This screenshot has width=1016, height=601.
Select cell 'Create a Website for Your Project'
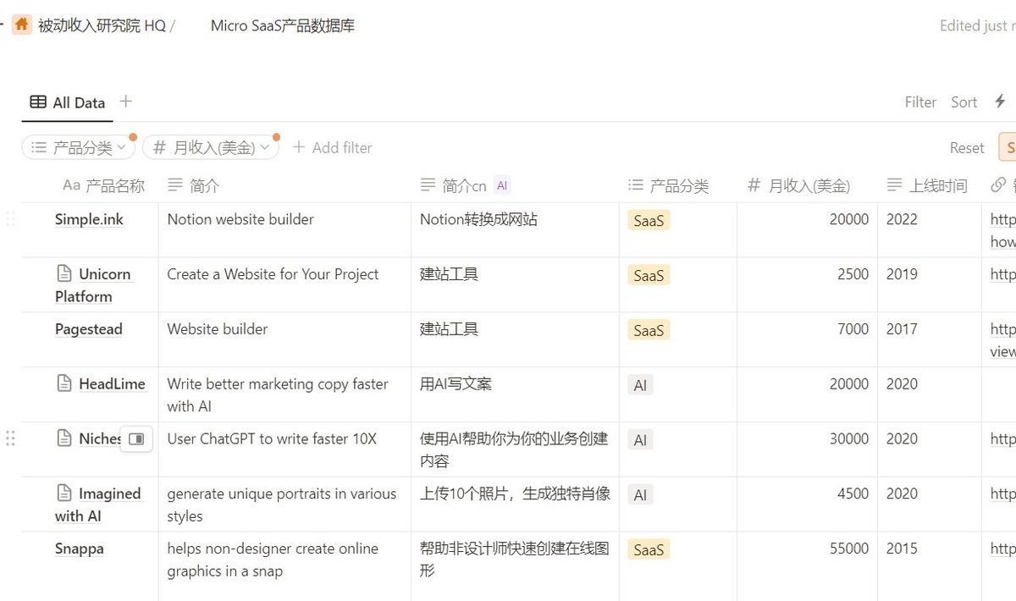click(x=284, y=284)
